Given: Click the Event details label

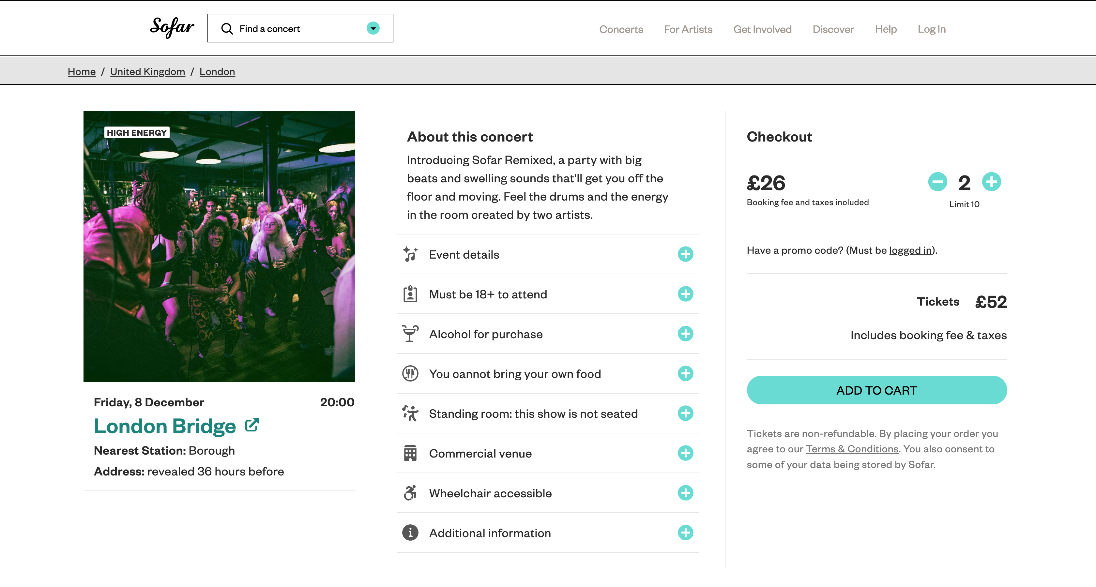Looking at the screenshot, I should [x=464, y=255].
